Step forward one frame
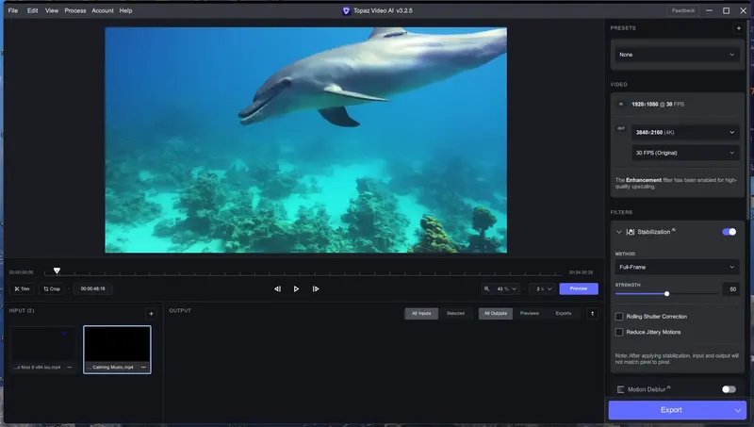This screenshot has width=754, height=427. click(x=316, y=289)
